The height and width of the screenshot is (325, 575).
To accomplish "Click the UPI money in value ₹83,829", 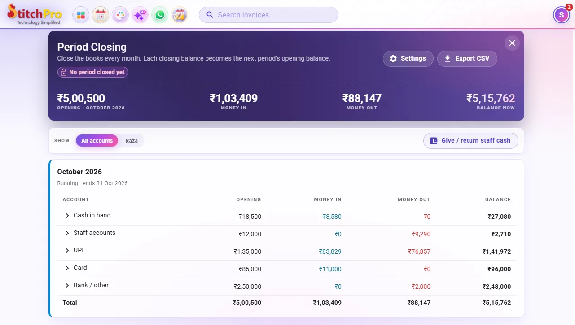I will [x=330, y=251].
